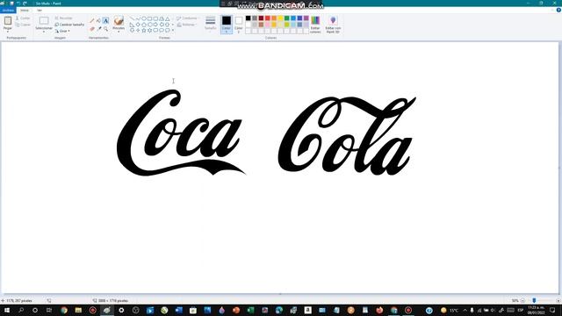Select the Magnifier tool

click(105, 29)
